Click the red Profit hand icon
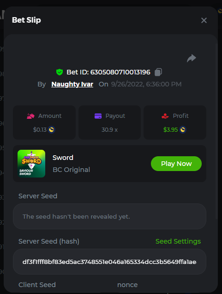 (x=165, y=116)
